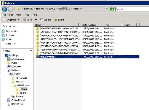Open the Help menu
Viewport: 149px width, 110px height.
click(35, 15)
